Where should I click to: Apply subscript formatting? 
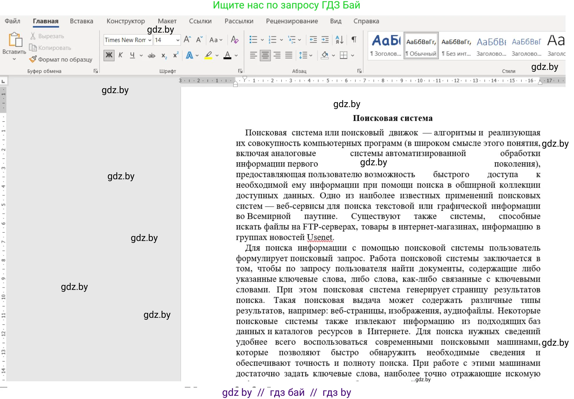[x=163, y=56]
